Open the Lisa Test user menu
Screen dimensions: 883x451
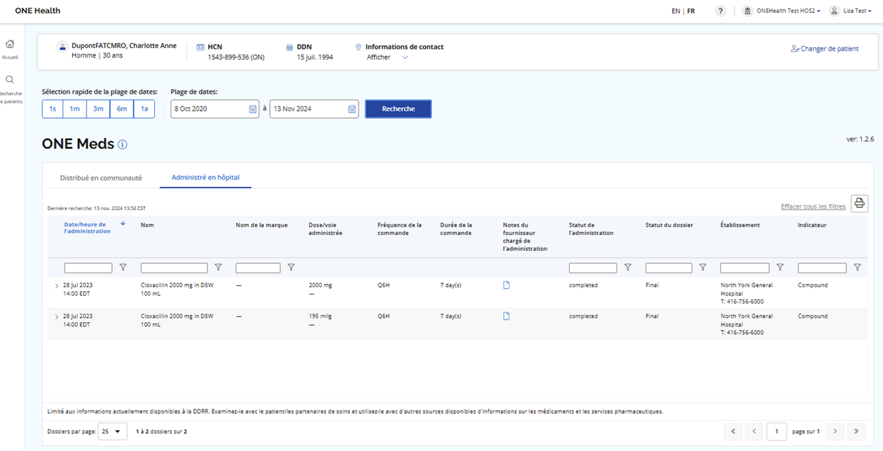[857, 11]
